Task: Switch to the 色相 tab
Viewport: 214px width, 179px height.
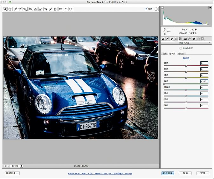Action: (x=165, y=54)
